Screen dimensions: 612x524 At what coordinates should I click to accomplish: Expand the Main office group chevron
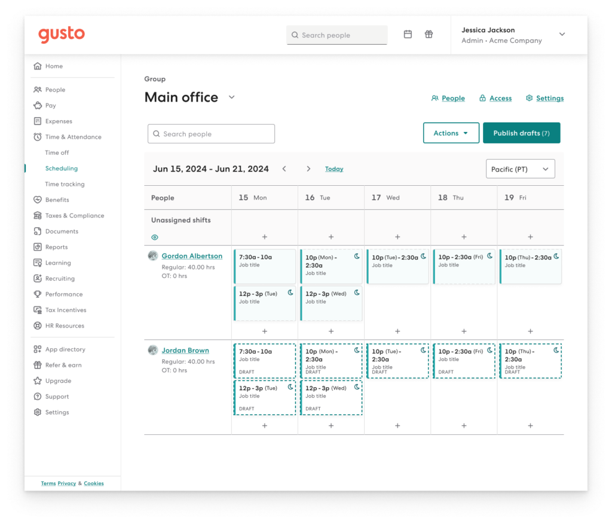click(232, 97)
